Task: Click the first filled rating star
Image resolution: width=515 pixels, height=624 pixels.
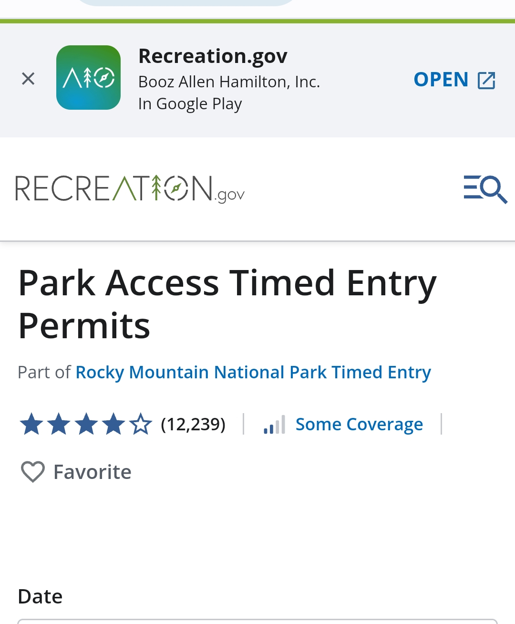Action: [x=31, y=424]
